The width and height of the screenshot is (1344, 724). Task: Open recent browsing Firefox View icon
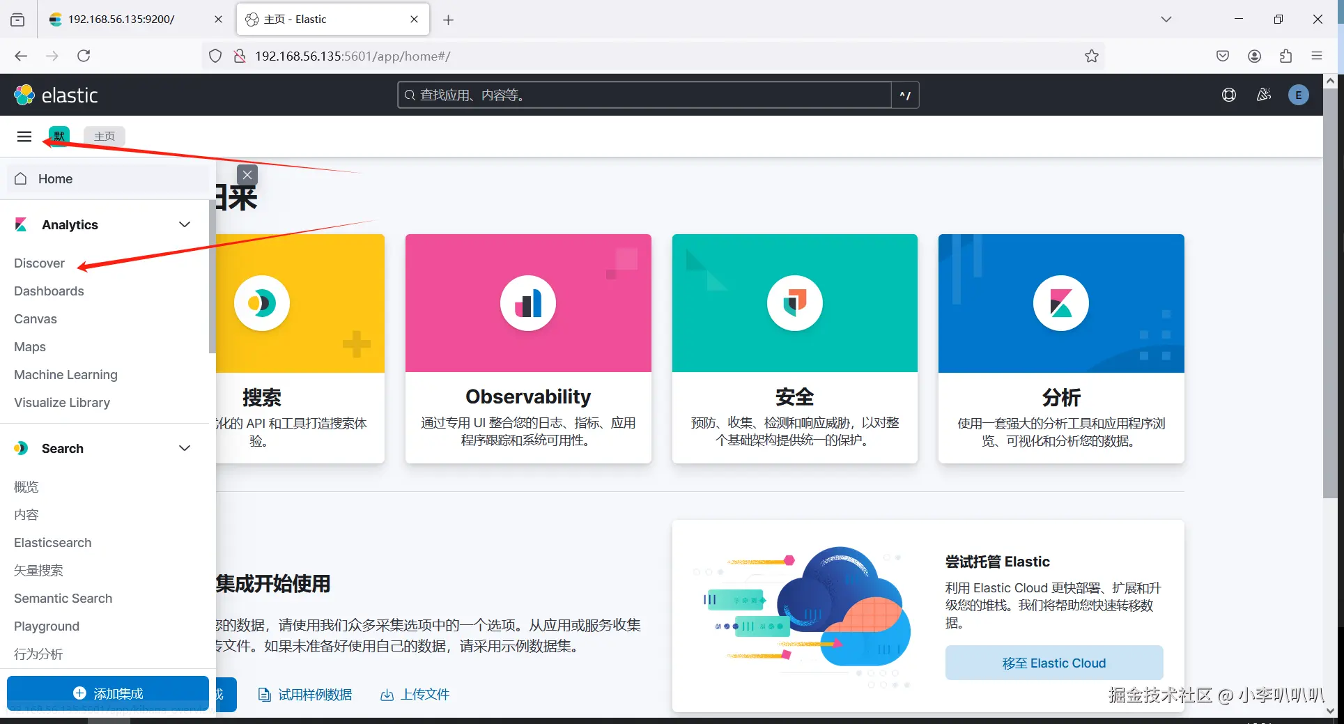coord(17,20)
